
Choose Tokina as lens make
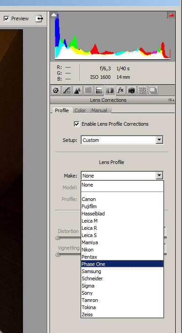122,307
